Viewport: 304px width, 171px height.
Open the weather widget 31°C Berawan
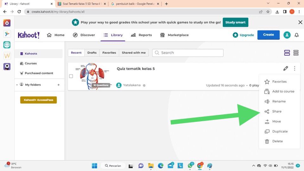(x=13, y=166)
